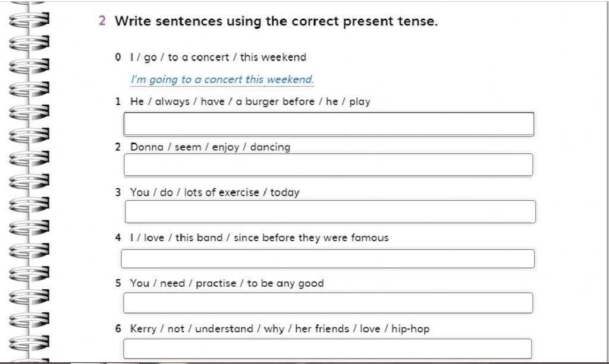Click the prompt text 'He / always / have / a burger'
The width and height of the screenshot is (609, 364).
pos(203,102)
